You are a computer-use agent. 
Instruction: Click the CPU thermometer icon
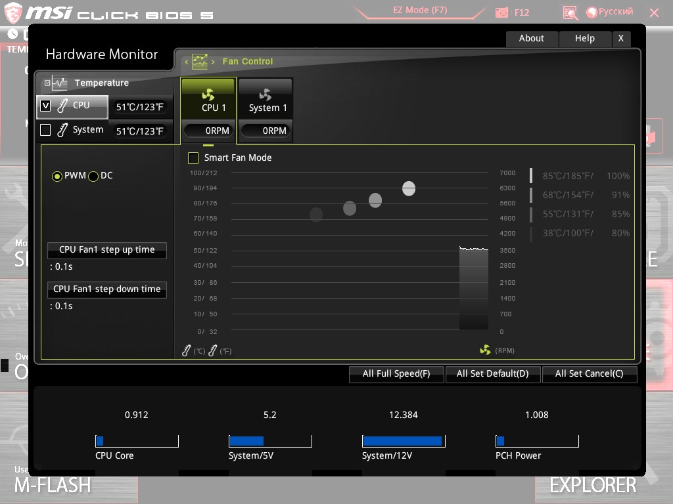(62, 106)
